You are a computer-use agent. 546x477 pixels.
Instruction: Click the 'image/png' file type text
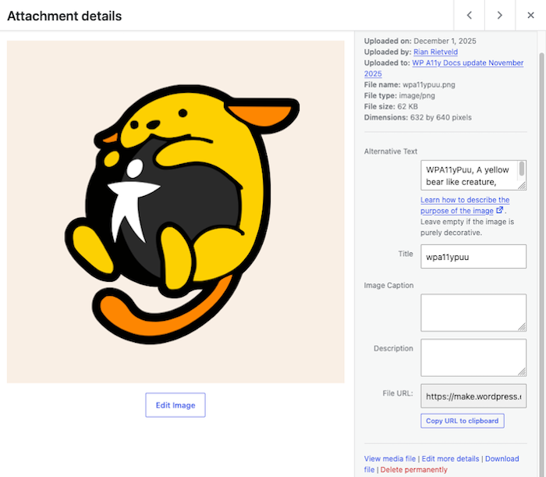pos(417,95)
